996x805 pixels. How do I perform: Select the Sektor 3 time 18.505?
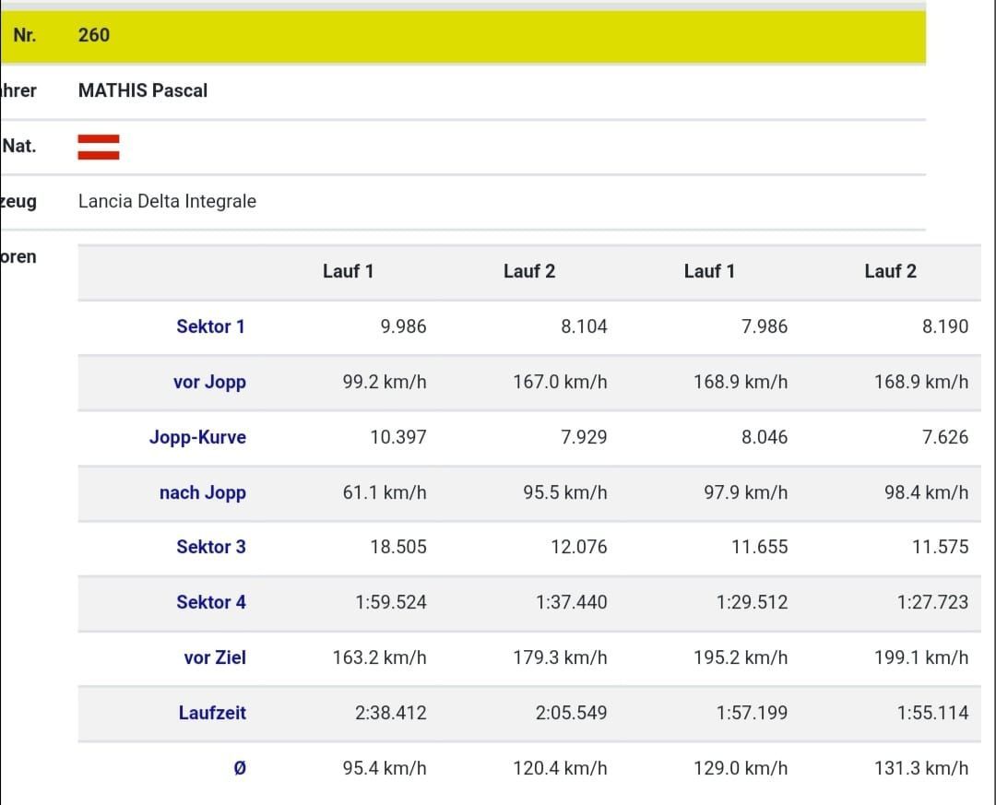pyautogui.click(x=398, y=547)
